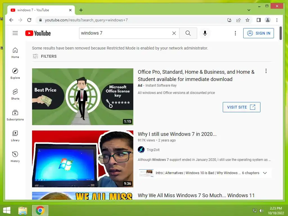The image size is (288, 216).
Task: Click the chapters preview thumbnail
Action: tap(146, 173)
